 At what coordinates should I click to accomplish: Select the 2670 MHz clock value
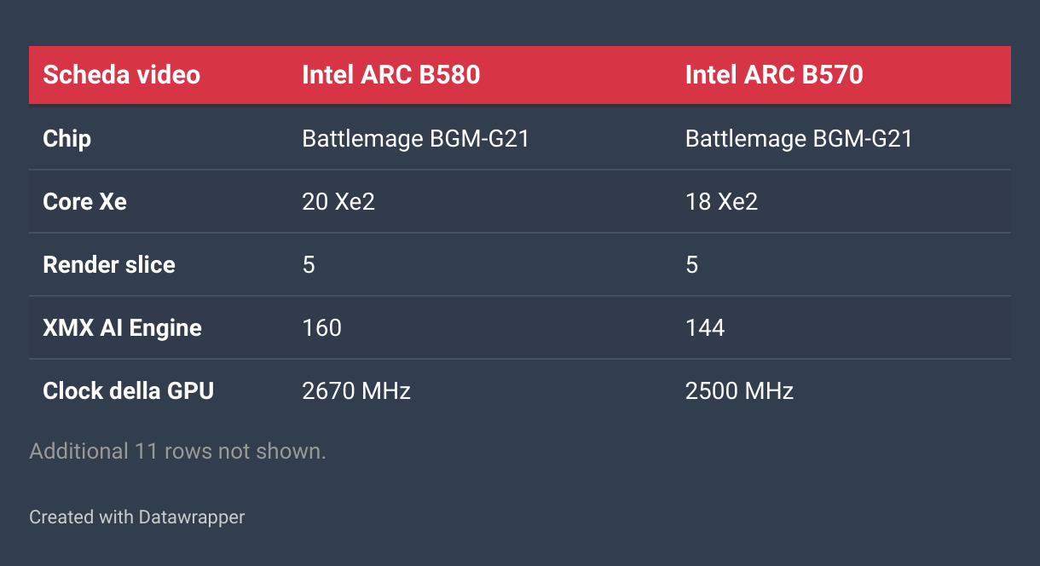tap(356, 390)
